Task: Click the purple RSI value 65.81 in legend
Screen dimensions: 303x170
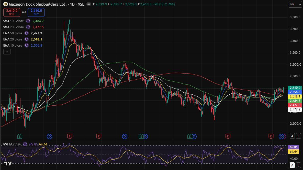Action: pos(33,144)
